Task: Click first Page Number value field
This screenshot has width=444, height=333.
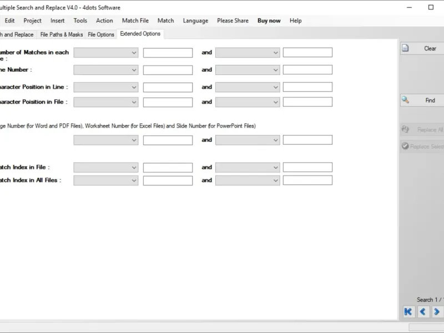Action: click(168, 140)
